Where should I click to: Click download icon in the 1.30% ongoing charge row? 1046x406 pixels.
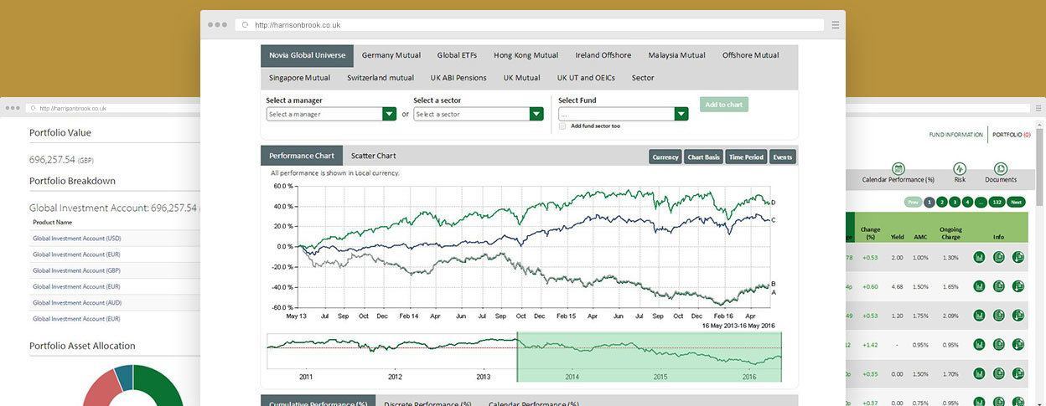tap(1018, 258)
